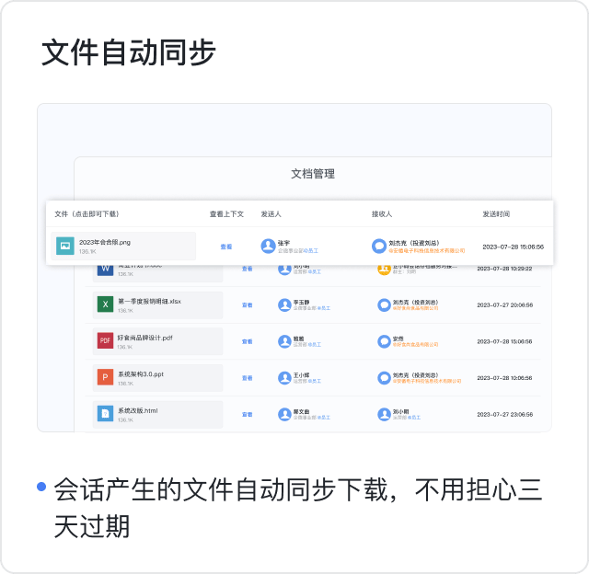Click 查看 link for 第一季度报销明细.xlsx
589x574 pixels.
click(x=247, y=304)
